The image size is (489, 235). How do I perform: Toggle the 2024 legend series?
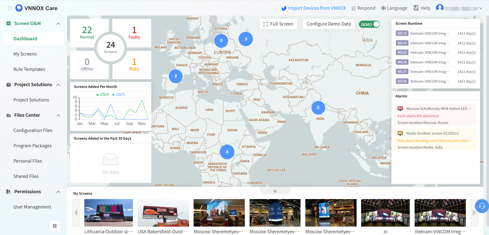point(103,95)
